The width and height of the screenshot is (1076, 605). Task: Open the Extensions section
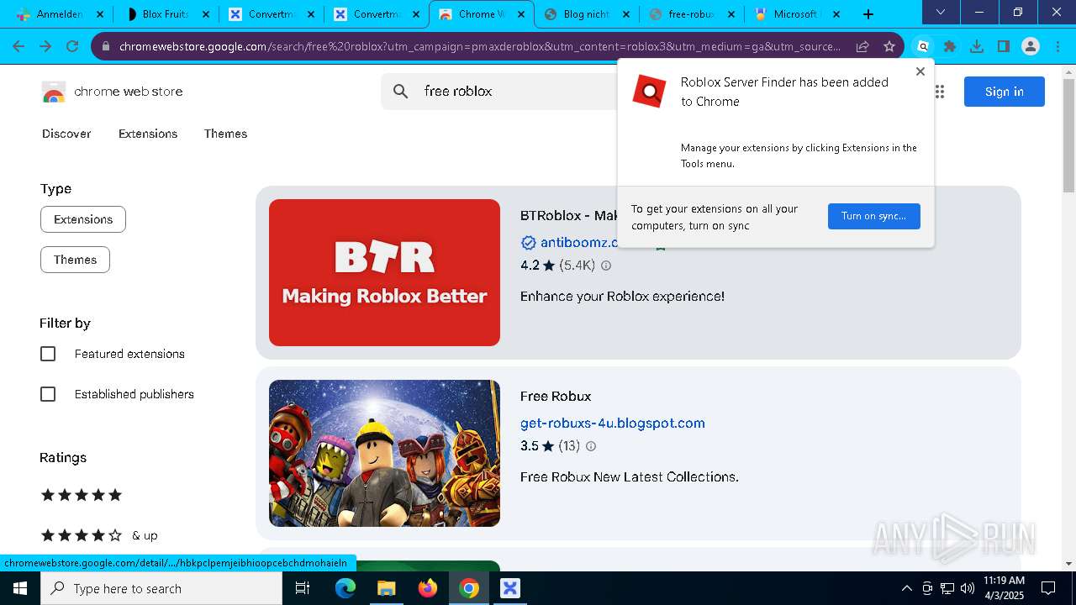(x=148, y=134)
